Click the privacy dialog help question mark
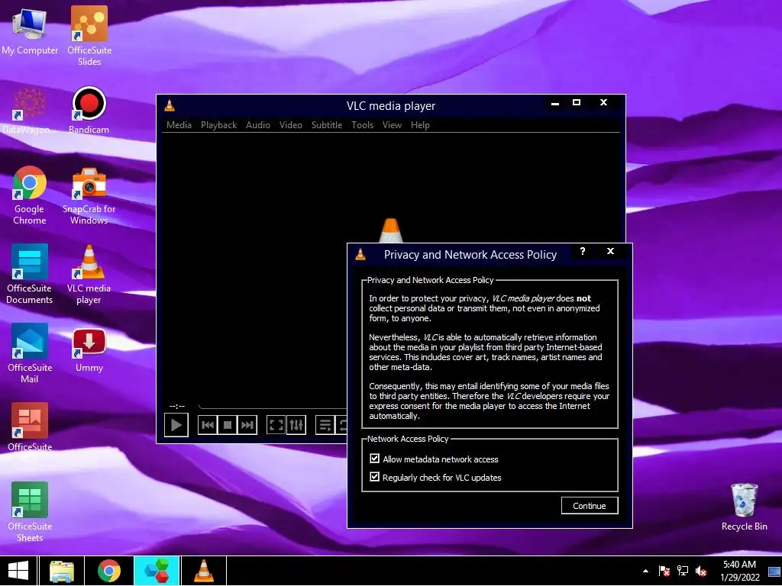Image resolution: width=782 pixels, height=586 pixels. click(x=583, y=251)
